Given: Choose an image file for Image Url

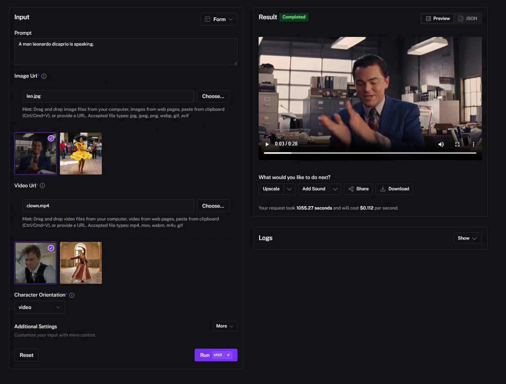Looking at the screenshot, I should point(213,96).
